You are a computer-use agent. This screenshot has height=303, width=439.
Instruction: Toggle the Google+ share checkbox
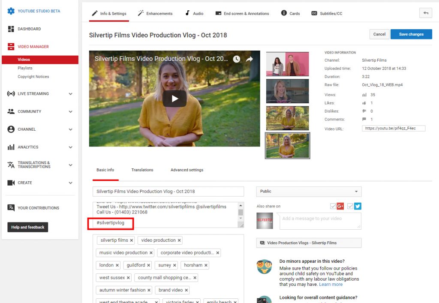click(x=333, y=206)
